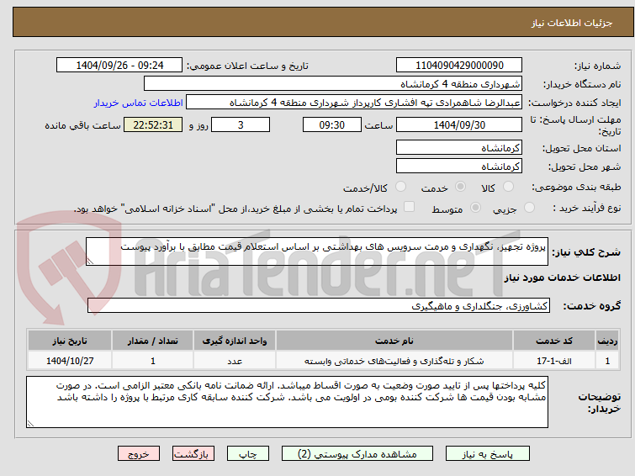Toggle اسناد خزانه اسلامی payment checkbox
Image resolution: width=635 pixels, height=476 pixels.
click(410, 207)
